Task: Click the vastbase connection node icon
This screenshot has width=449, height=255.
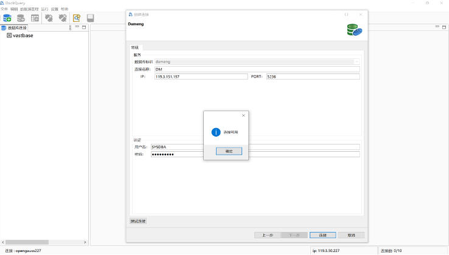Action: click(9, 35)
